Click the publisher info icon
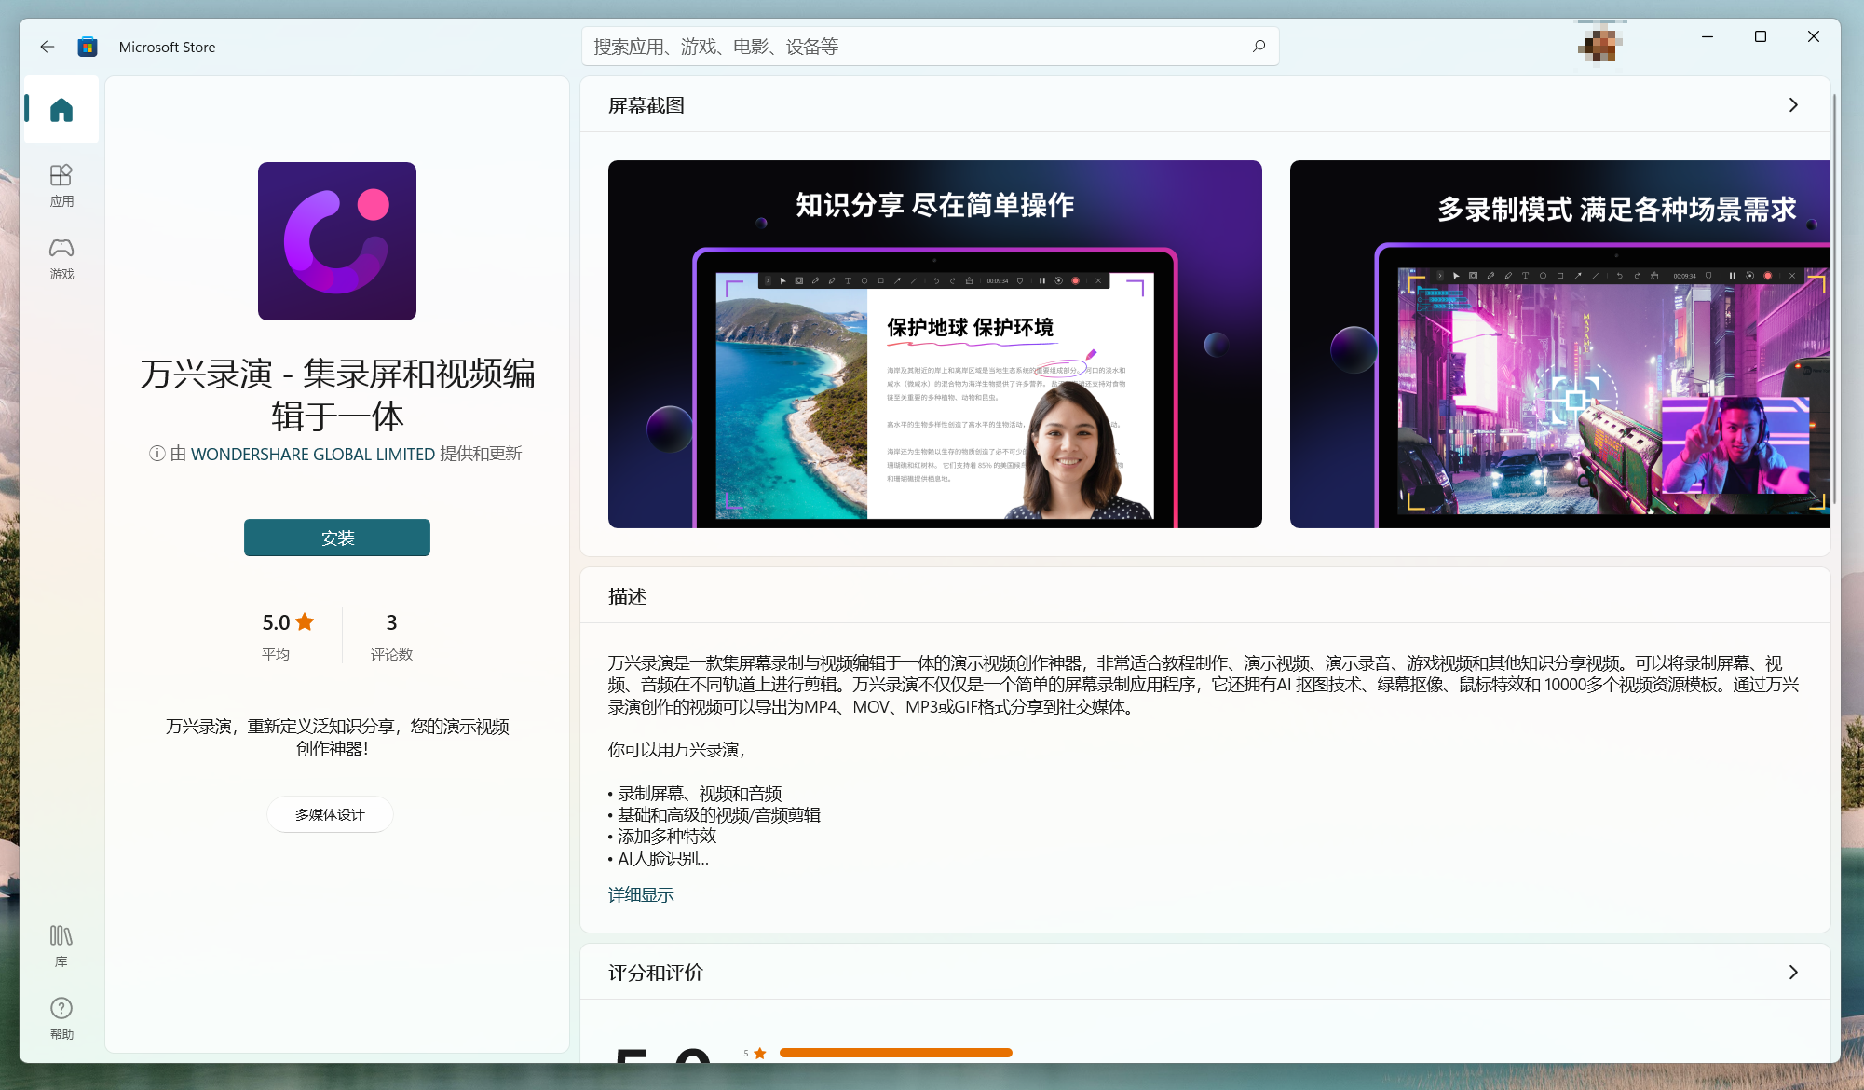Screen dimensions: 1864x1090 pos(157,454)
